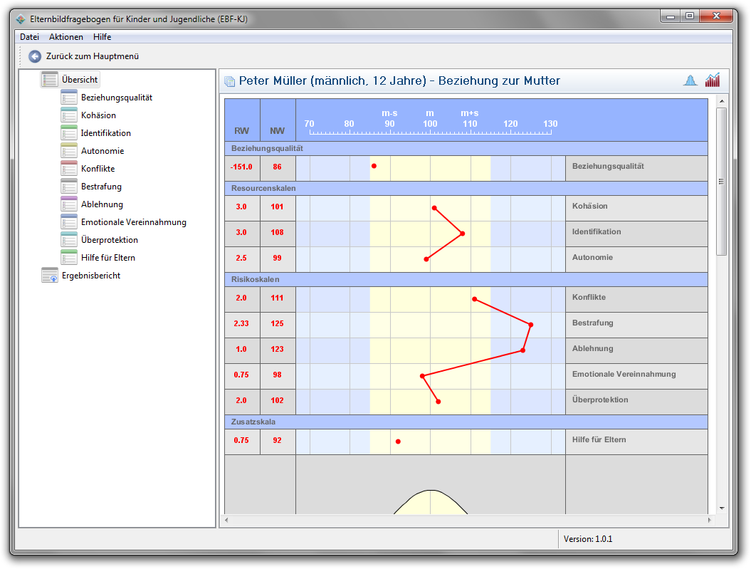Image resolution: width=751 pixels, height=569 pixels.
Task: Click the NW value 86 cell
Action: tap(278, 168)
